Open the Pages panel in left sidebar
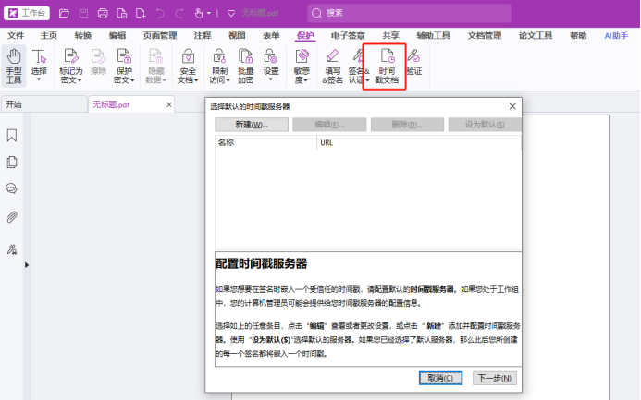 click(12, 163)
